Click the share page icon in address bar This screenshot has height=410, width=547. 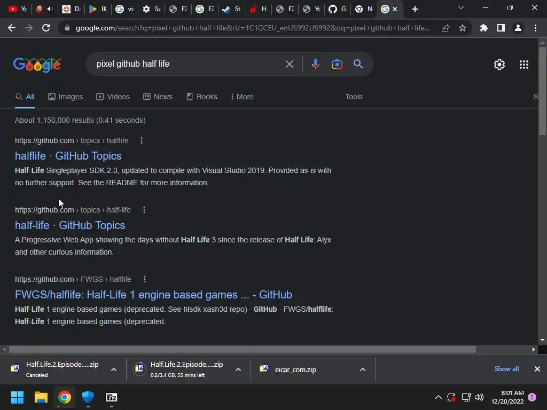coord(446,28)
